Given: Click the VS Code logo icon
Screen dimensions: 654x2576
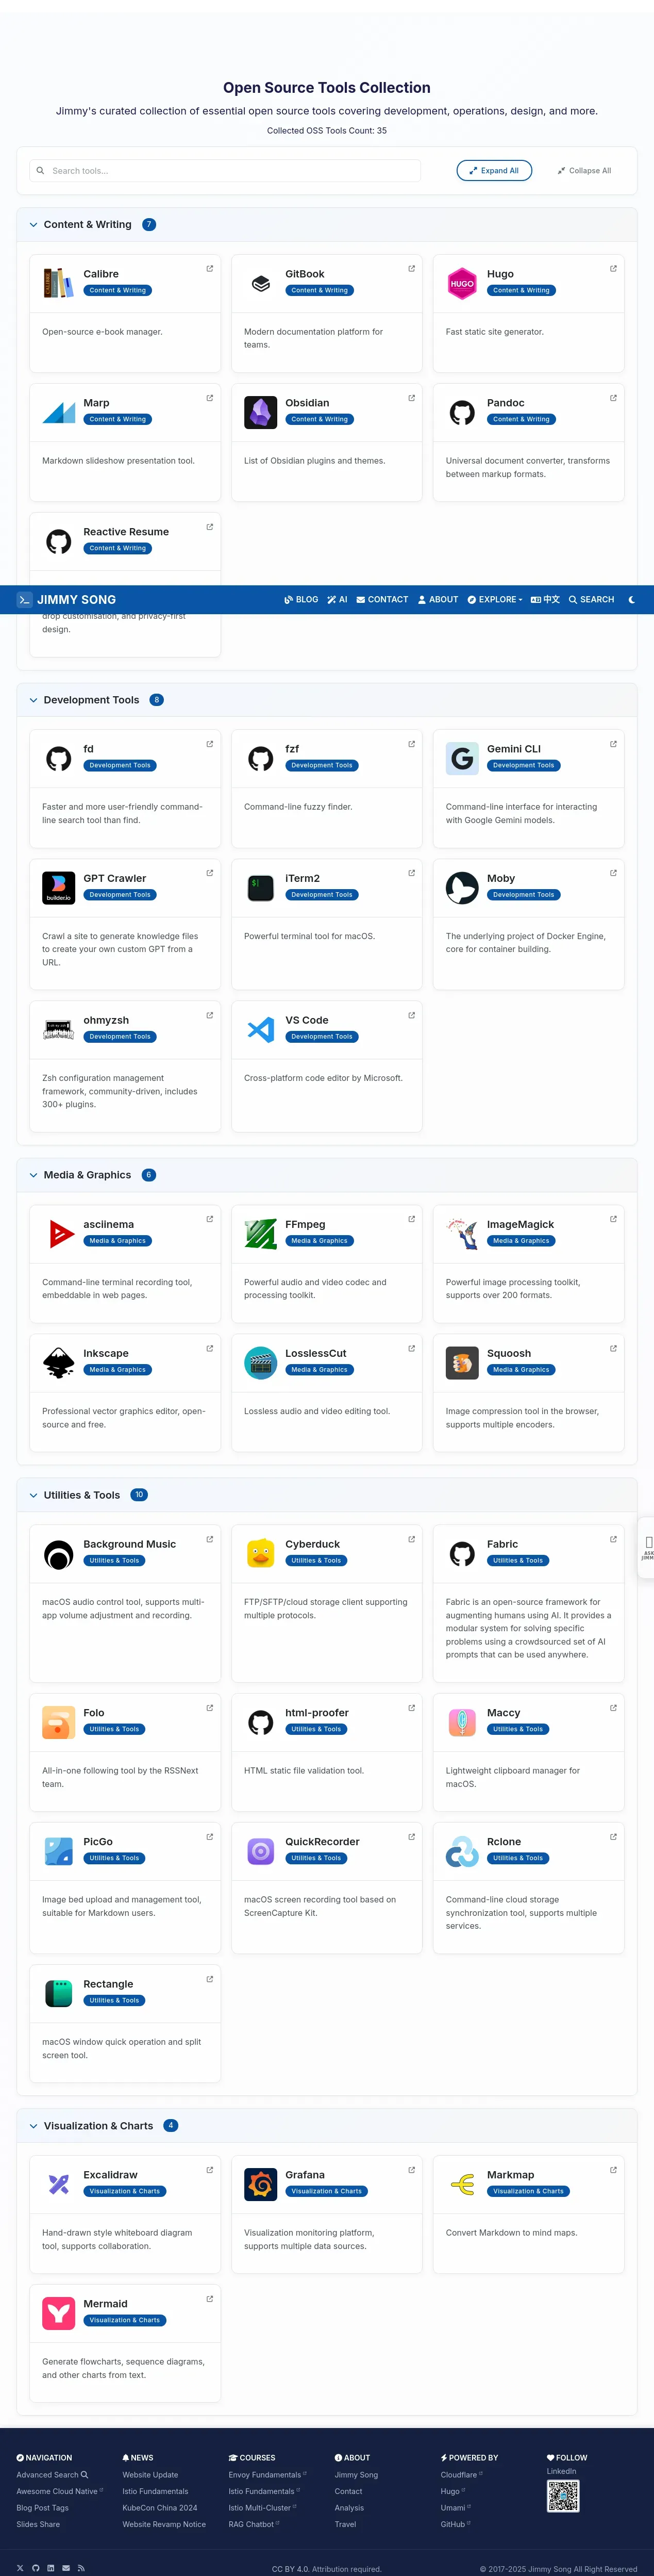Looking at the screenshot, I should click(260, 1029).
